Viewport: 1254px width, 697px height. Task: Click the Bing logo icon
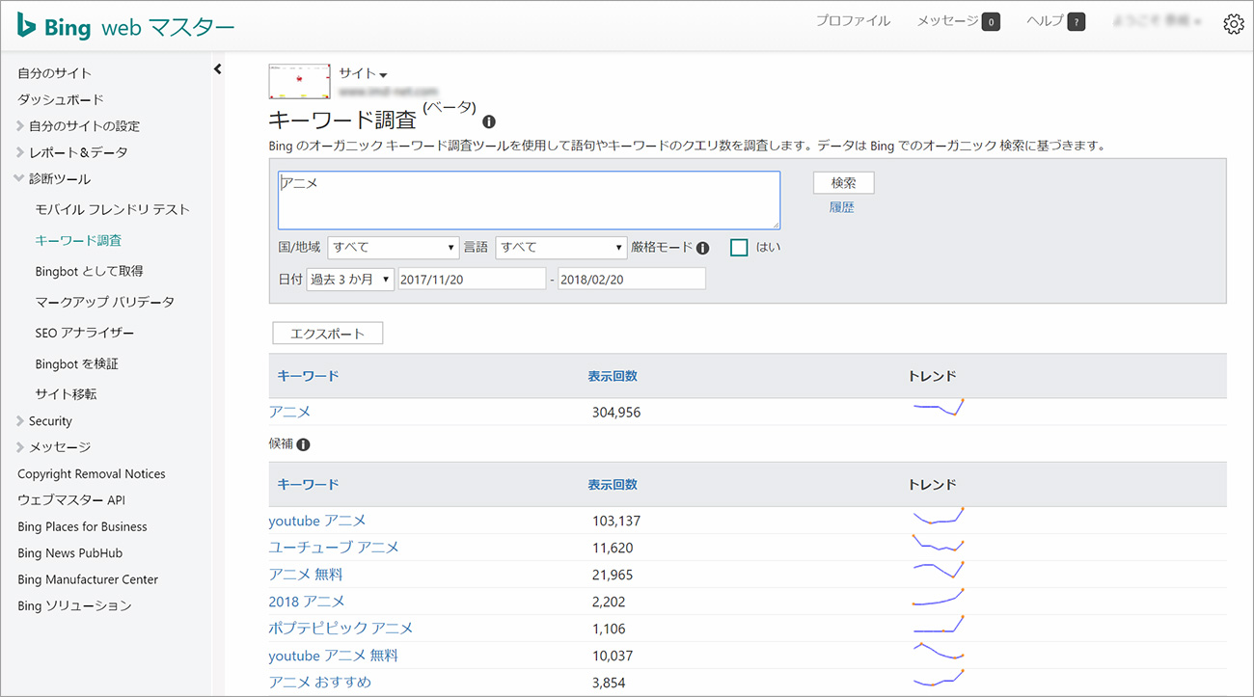tap(27, 26)
